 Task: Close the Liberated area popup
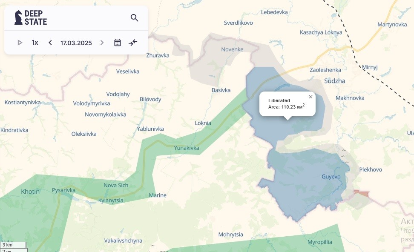310,97
